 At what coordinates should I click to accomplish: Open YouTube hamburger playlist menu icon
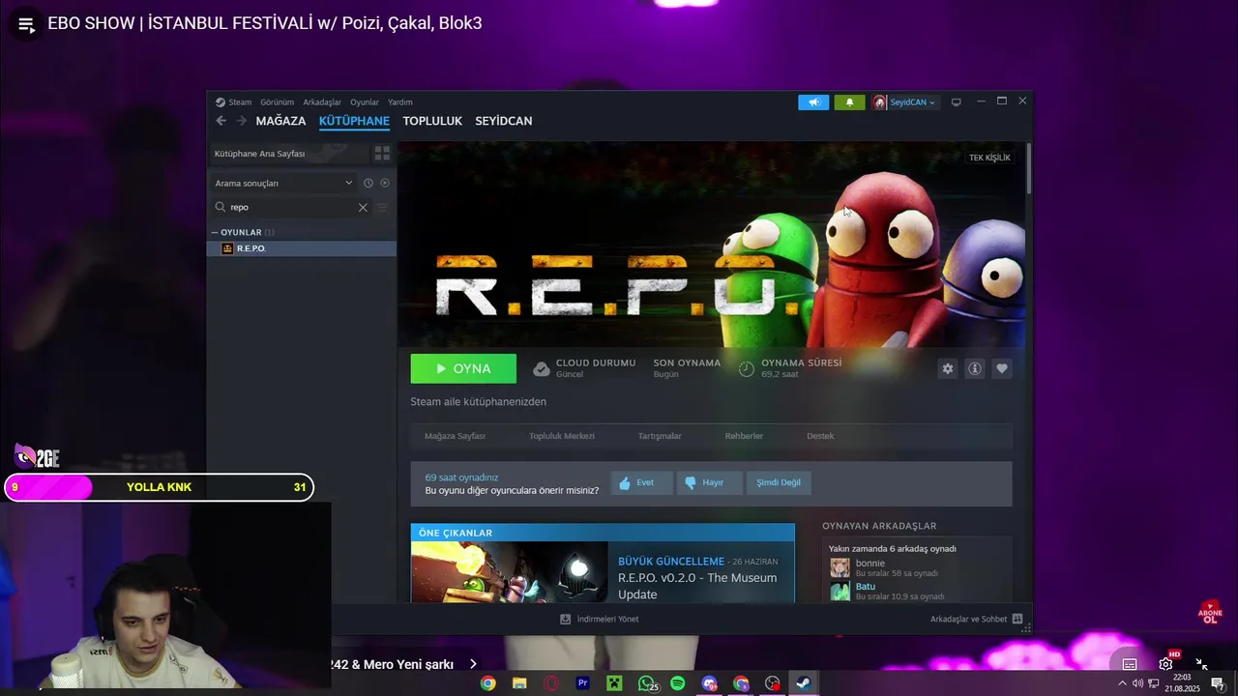click(26, 24)
